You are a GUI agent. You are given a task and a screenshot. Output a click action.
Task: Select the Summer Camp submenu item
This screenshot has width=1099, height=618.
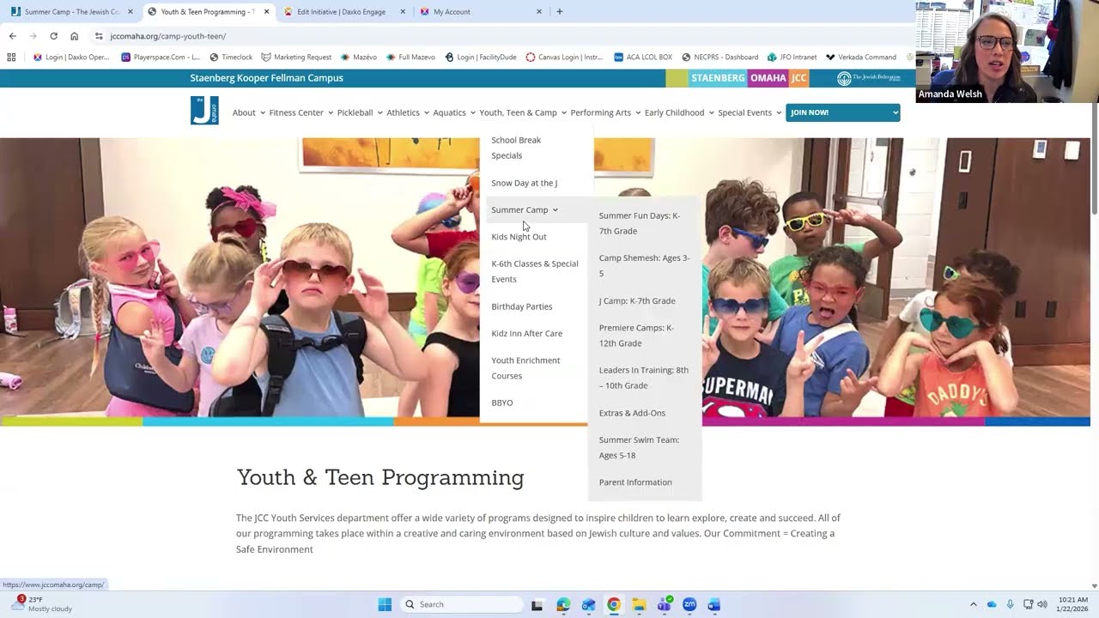tap(525, 209)
